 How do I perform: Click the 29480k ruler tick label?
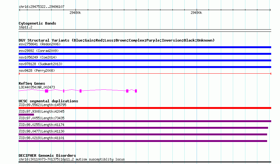coord(75,13)
